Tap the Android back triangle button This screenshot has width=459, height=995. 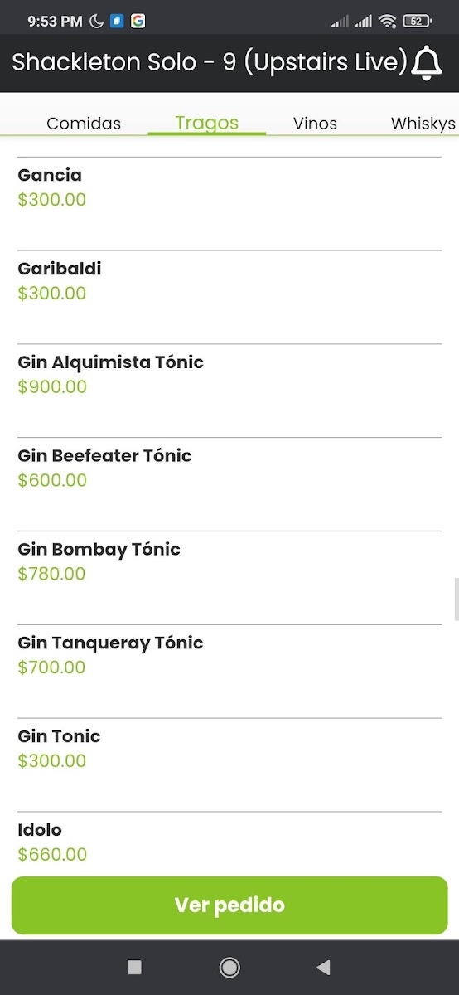(324, 967)
